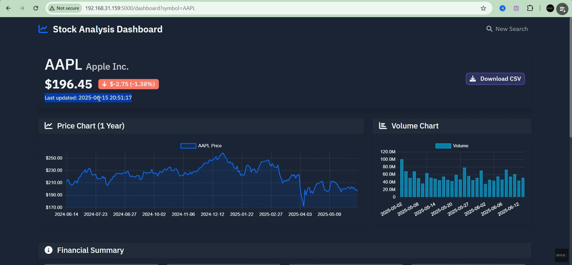Click the price change -1.38% badge
Screen dimensions: 572x265
pos(128,84)
